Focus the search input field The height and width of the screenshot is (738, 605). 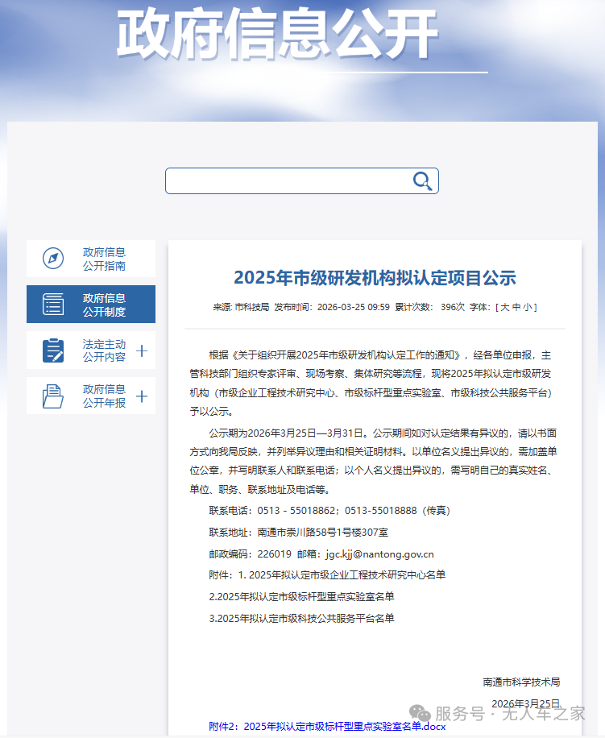[x=301, y=180]
